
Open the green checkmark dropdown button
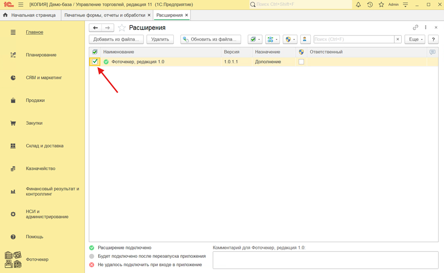(255, 39)
